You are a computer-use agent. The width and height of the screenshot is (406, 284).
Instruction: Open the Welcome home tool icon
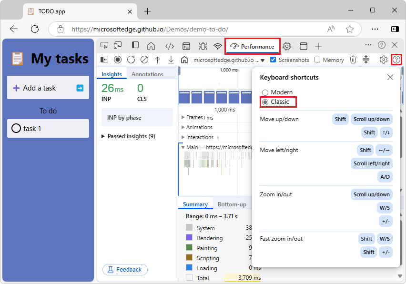coord(151,46)
